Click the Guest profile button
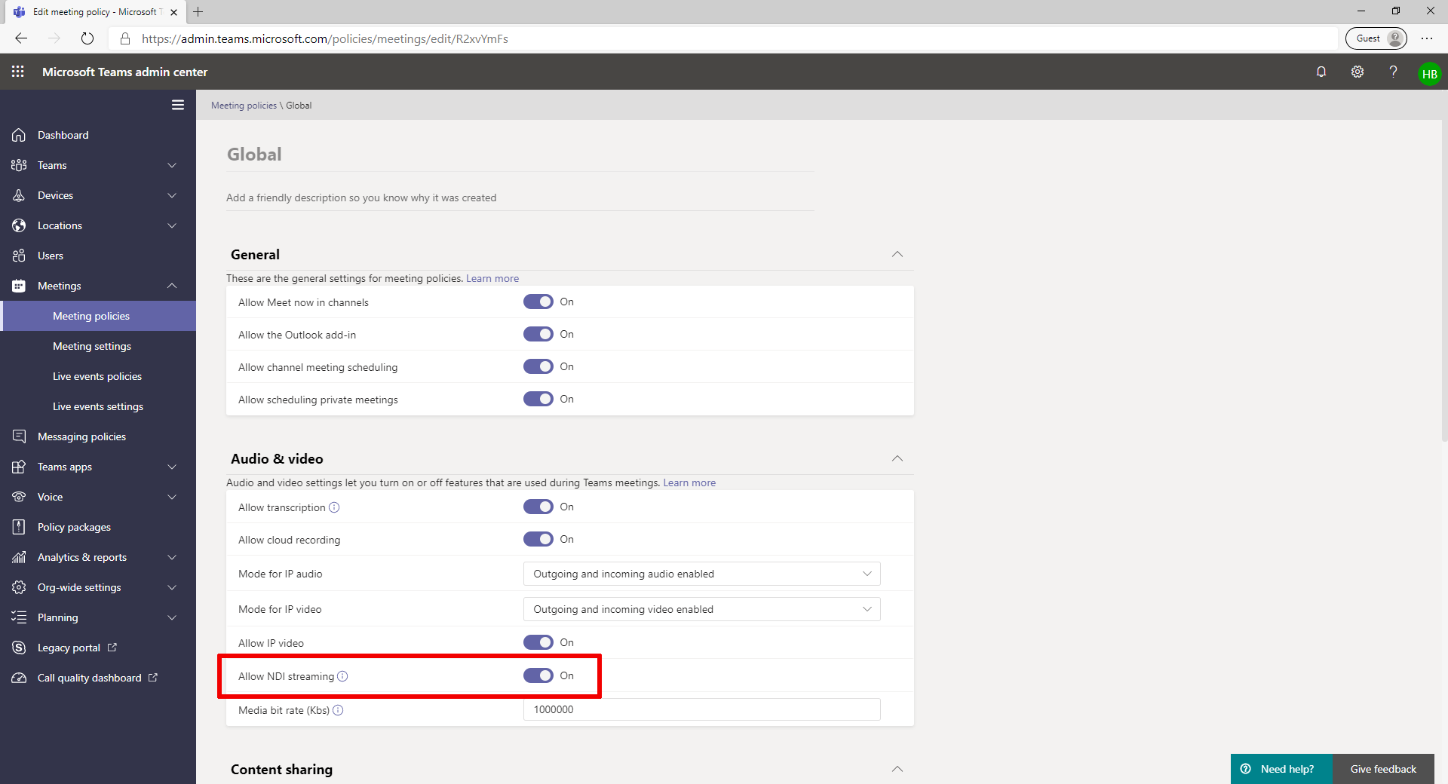Image resolution: width=1448 pixels, height=784 pixels. point(1376,38)
